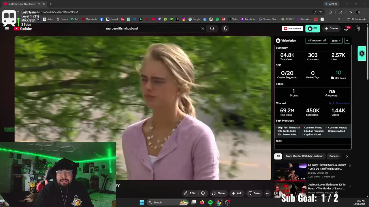Open the RotoWire bookmark
This screenshot has width=369, height=207.
click(x=304, y=19)
